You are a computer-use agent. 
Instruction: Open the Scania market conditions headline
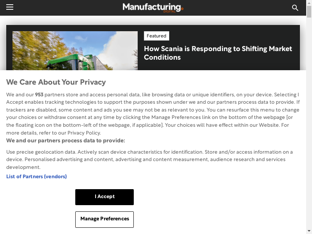pyautogui.click(x=218, y=53)
